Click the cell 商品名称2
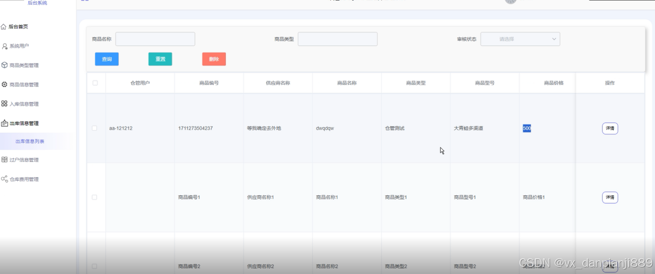 tap(327, 266)
